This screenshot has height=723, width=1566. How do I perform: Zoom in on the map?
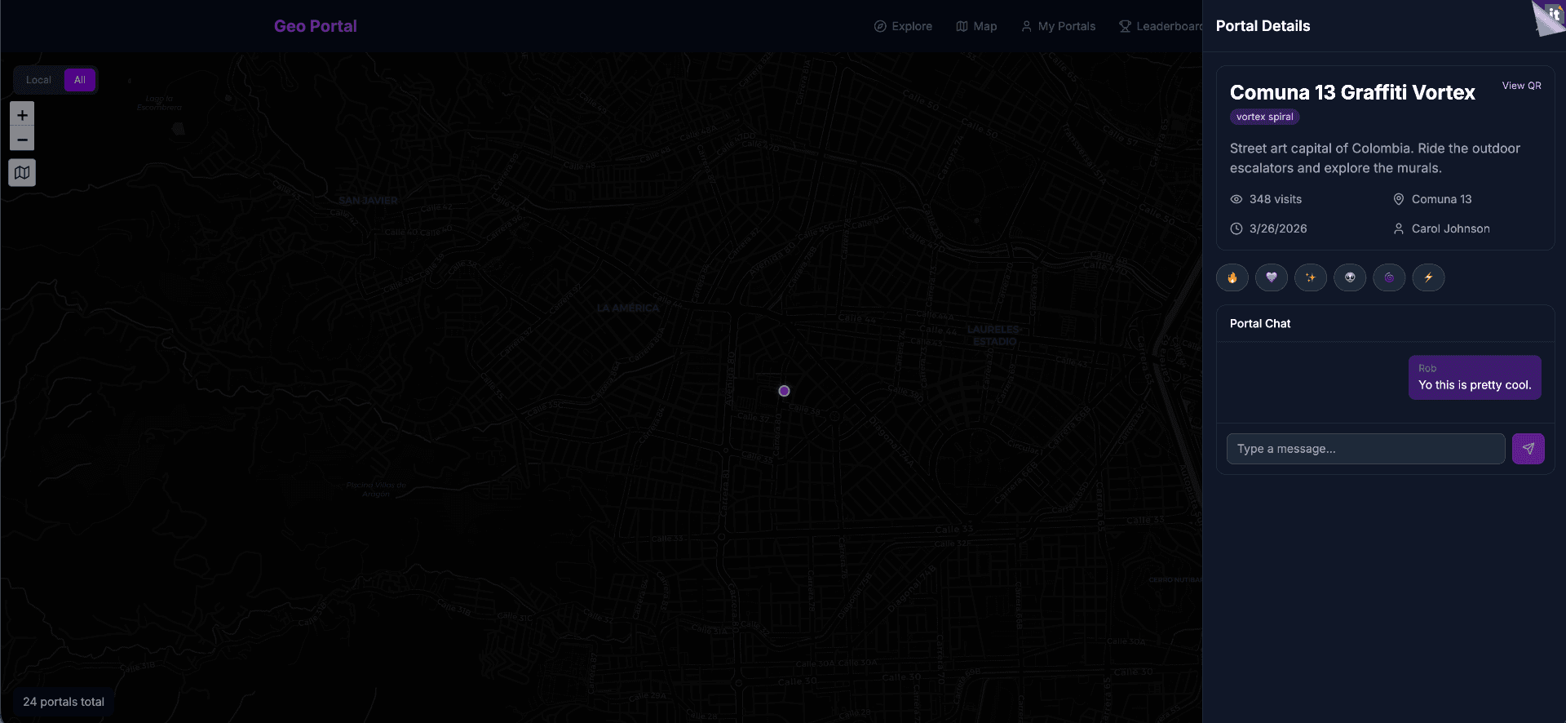22,115
